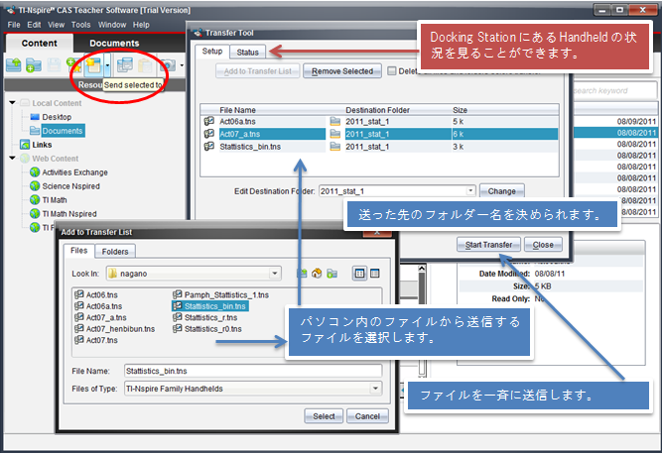Viewport: 663px width, 455px height.
Task: Select the Folders tab in Add to Transfer List
Action: (114, 252)
